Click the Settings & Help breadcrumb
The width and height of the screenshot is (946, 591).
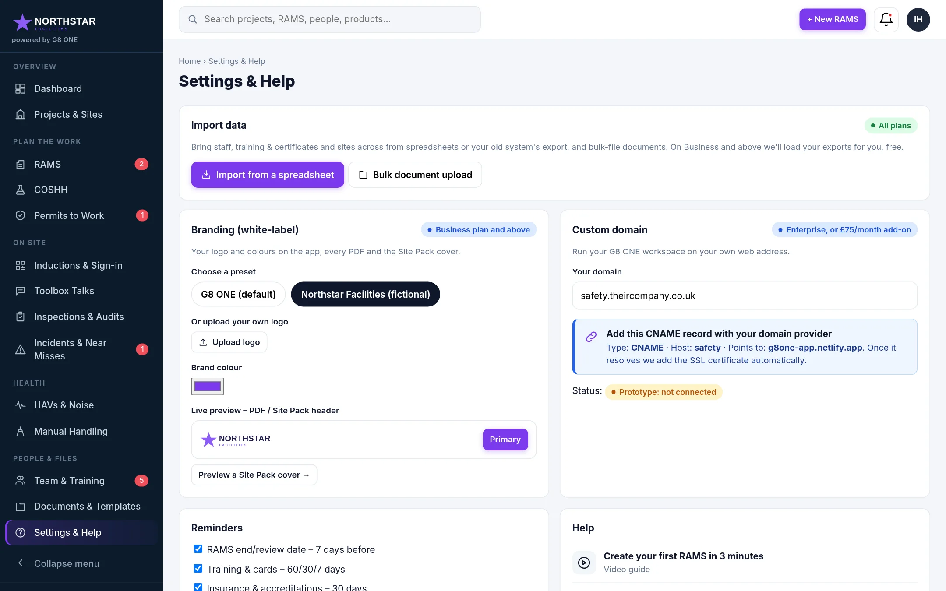click(x=236, y=61)
